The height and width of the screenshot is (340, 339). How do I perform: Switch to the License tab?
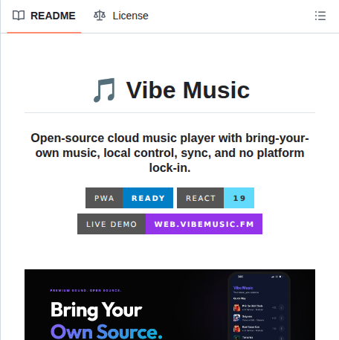coord(121,16)
